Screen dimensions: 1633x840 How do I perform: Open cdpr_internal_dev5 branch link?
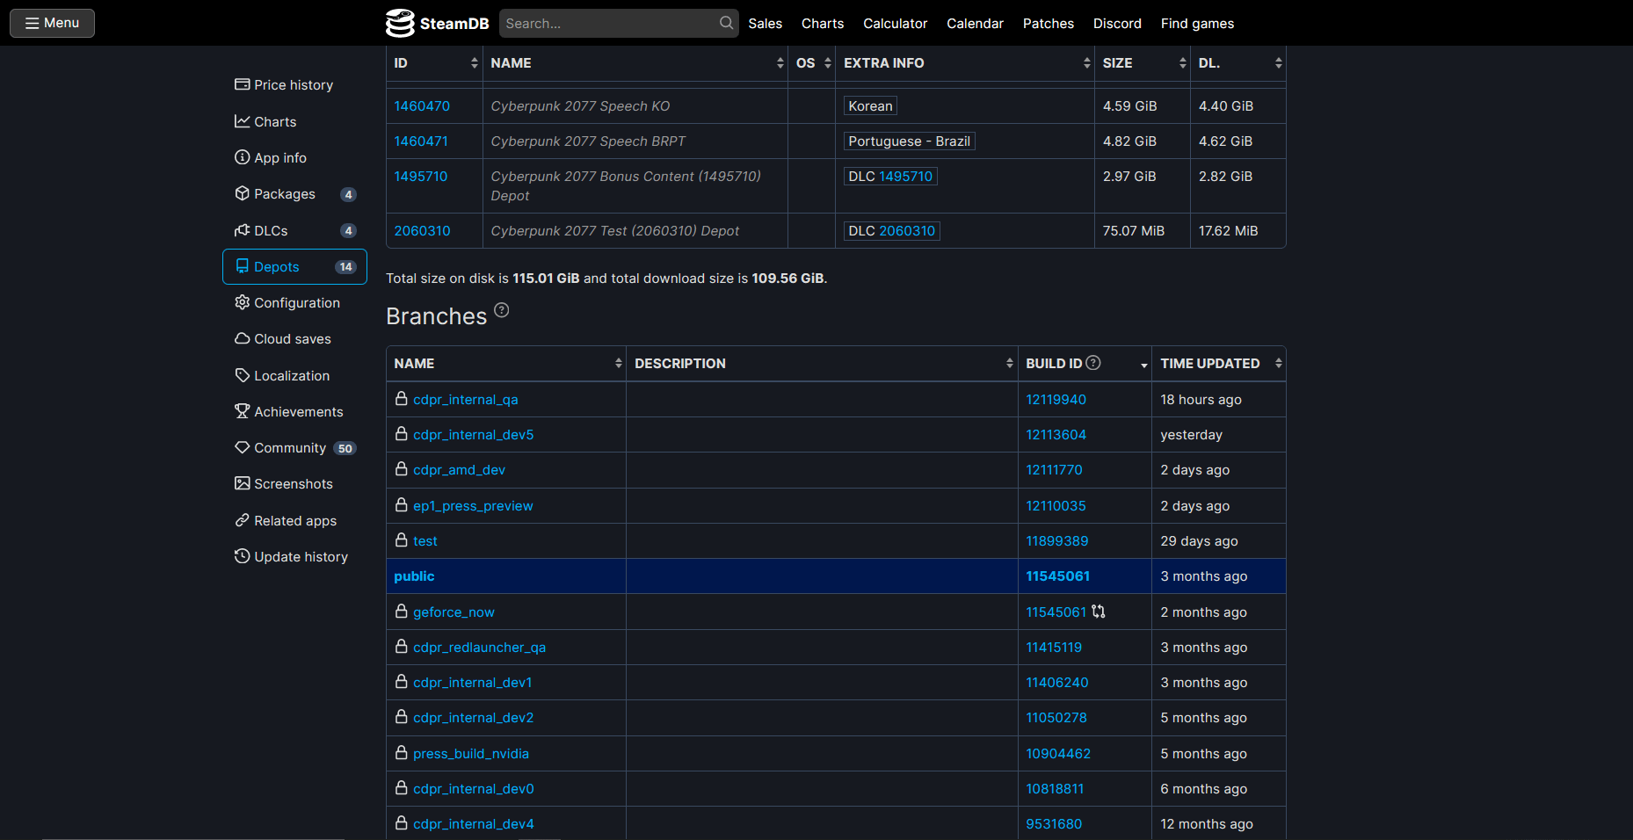click(474, 435)
